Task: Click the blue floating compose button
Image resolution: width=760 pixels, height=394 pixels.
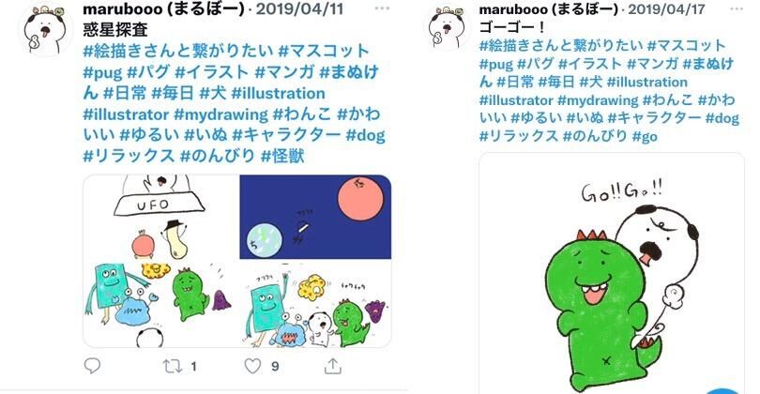Action: (x=724, y=390)
